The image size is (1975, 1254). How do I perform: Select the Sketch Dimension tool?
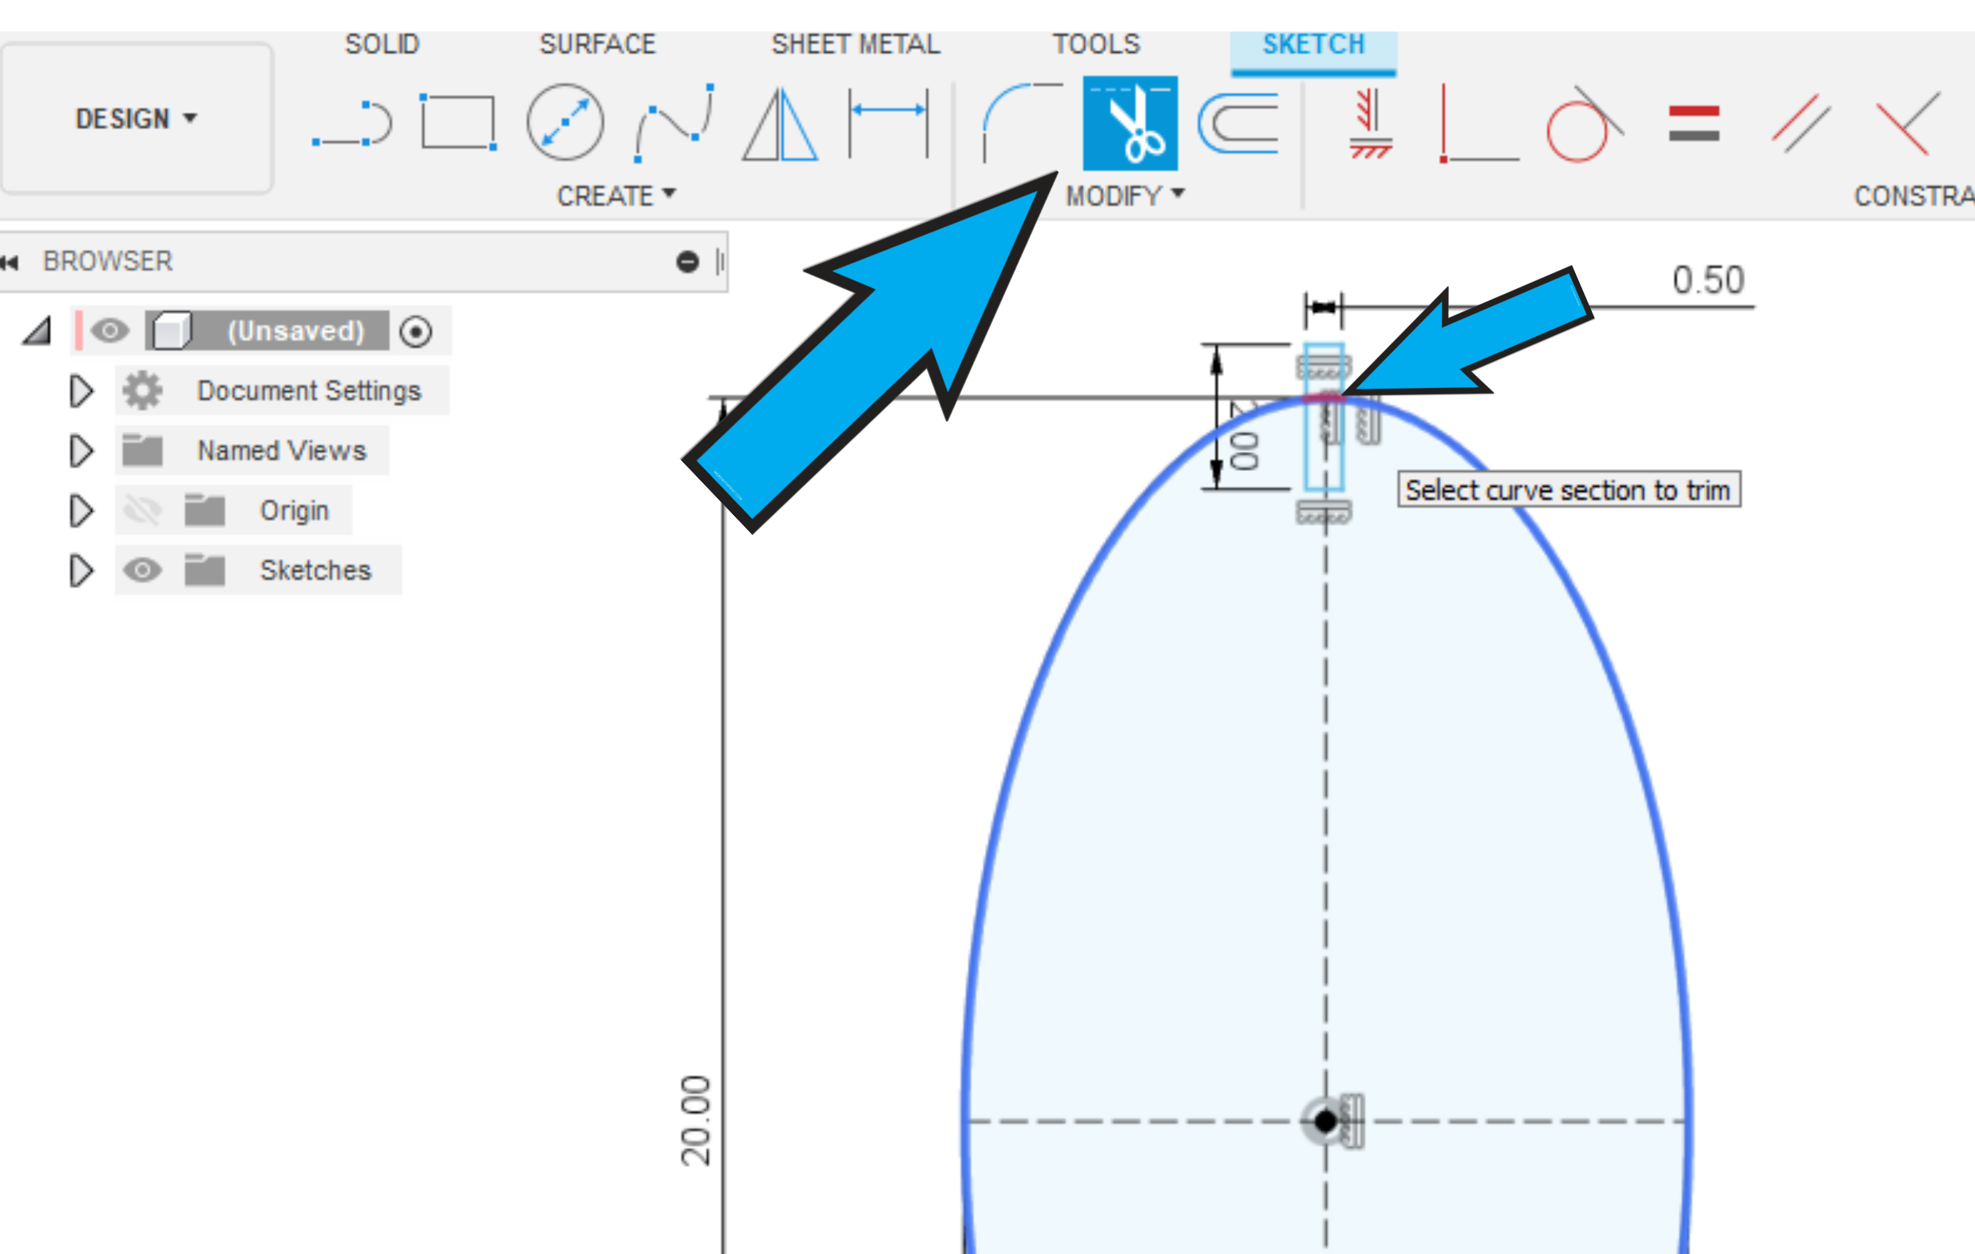tap(889, 123)
